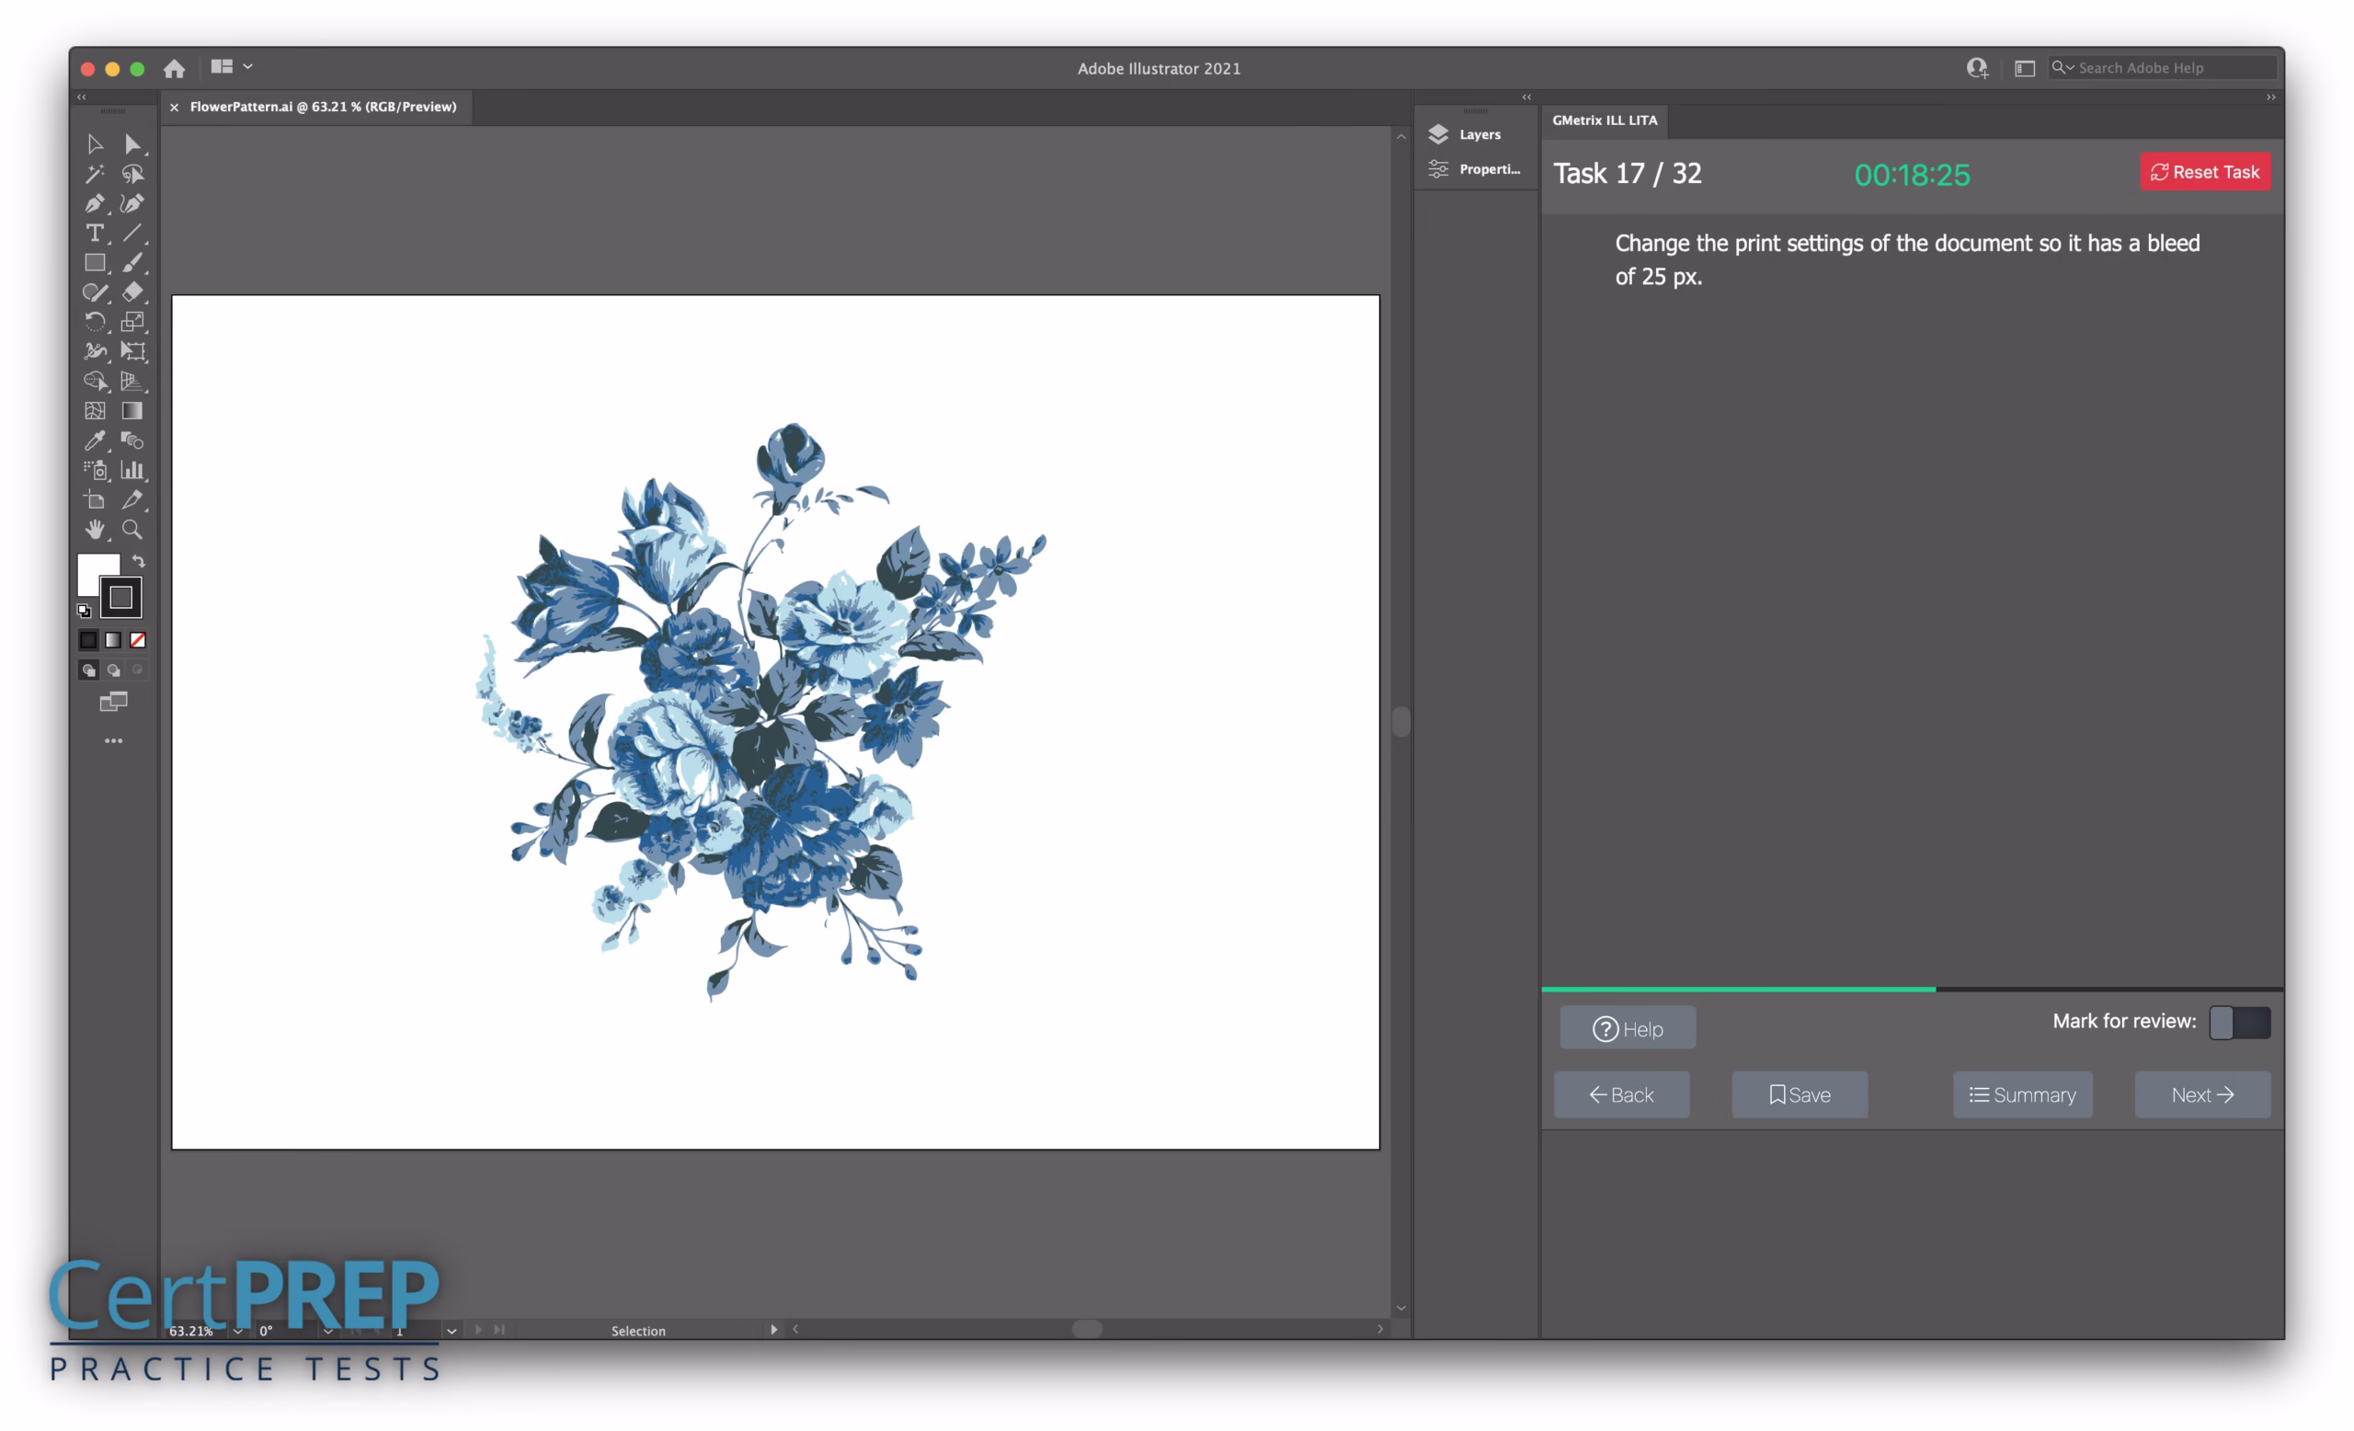Select the Hand tool
Image resolution: width=2354 pixels, height=1431 pixels.
pyautogui.click(x=94, y=529)
